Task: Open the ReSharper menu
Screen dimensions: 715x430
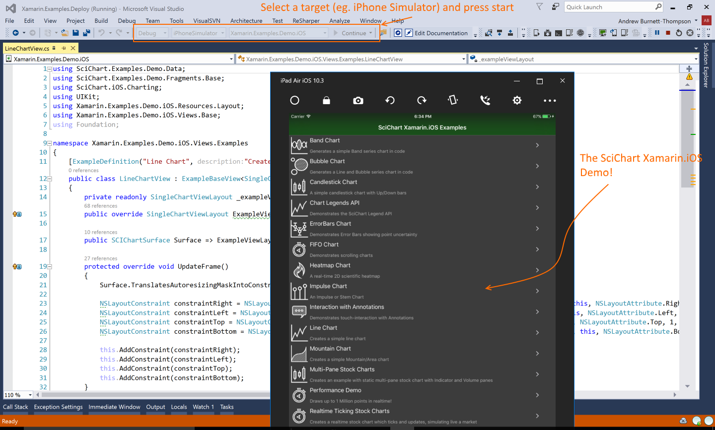Action: point(306,21)
